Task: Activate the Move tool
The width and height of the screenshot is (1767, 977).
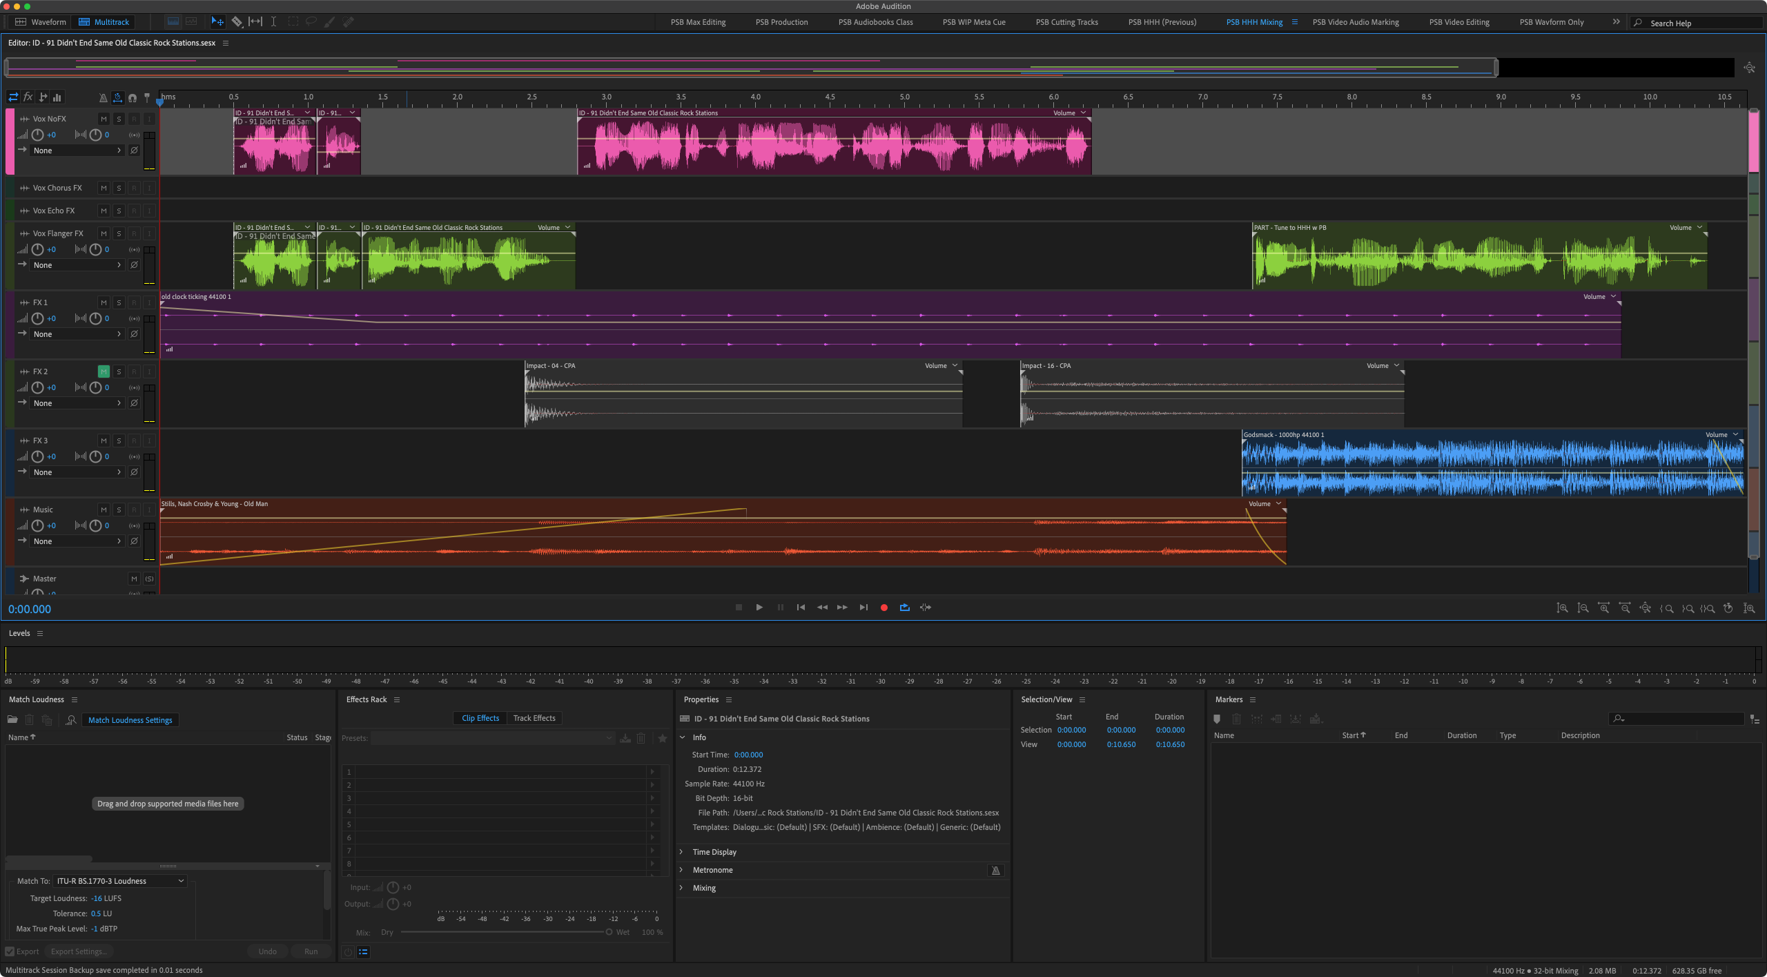Action: (217, 21)
